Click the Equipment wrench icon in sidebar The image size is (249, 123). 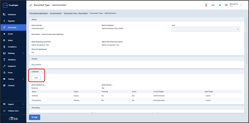[4, 66]
